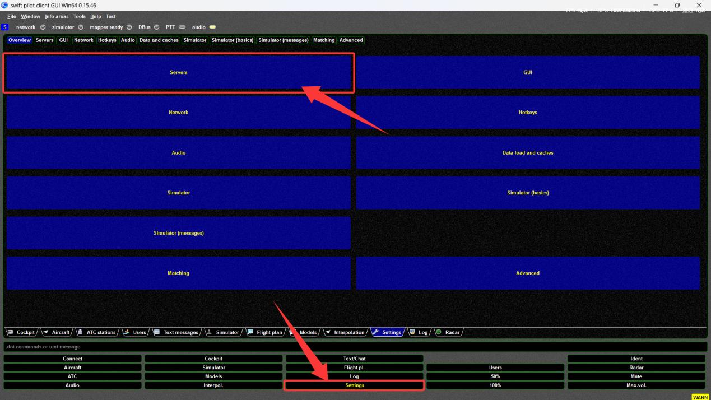Switch to the Hotkeys settings tab
711x400 pixels.
point(107,40)
